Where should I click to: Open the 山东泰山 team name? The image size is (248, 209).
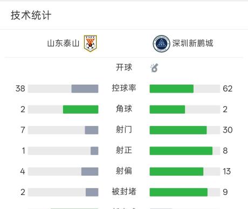[63, 44]
